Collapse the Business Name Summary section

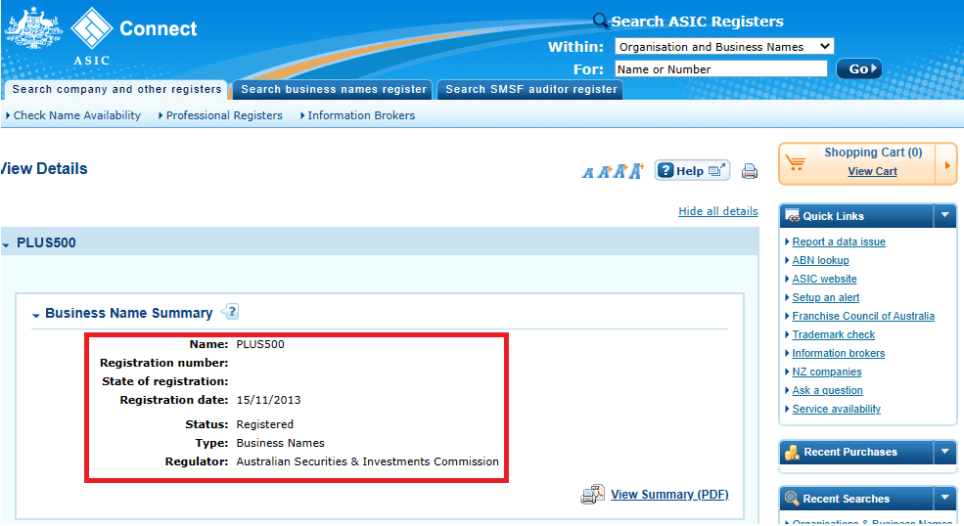click(35, 315)
